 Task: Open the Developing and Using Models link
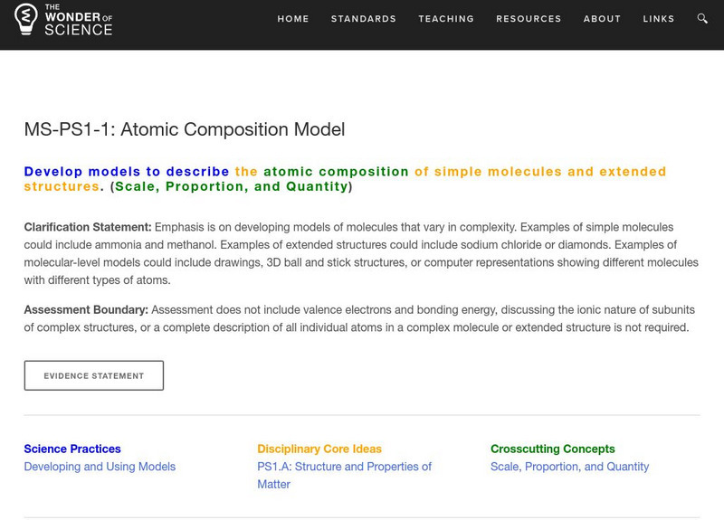pyautogui.click(x=100, y=467)
